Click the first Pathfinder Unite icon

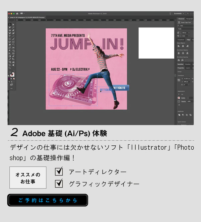tap(179, 115)
